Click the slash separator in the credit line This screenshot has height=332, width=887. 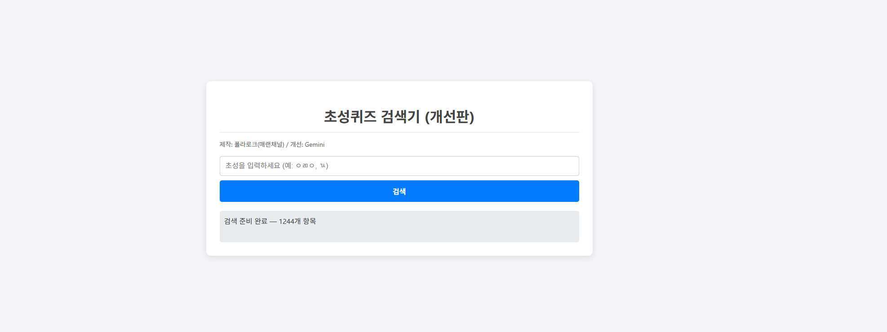coord(287,145)
